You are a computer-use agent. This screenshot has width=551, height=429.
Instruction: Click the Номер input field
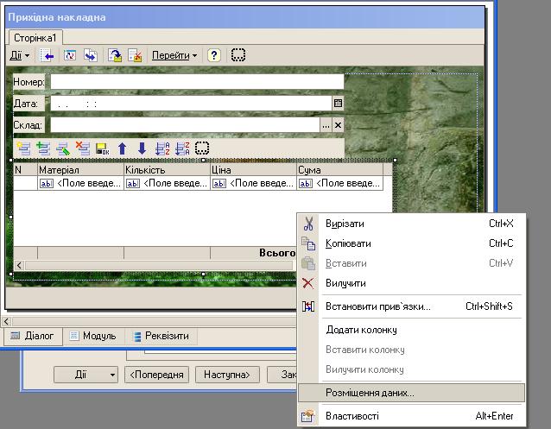[197, 82]
